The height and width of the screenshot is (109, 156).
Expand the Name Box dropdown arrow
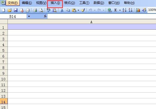29,16
